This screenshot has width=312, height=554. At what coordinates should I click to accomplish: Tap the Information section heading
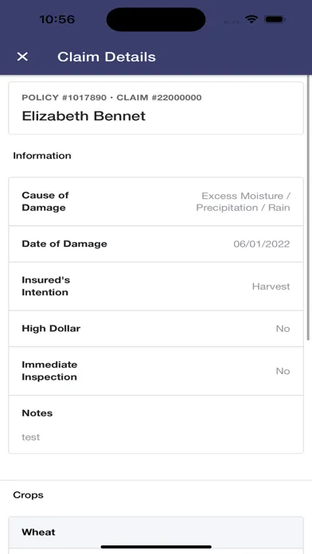coord(42,156)
